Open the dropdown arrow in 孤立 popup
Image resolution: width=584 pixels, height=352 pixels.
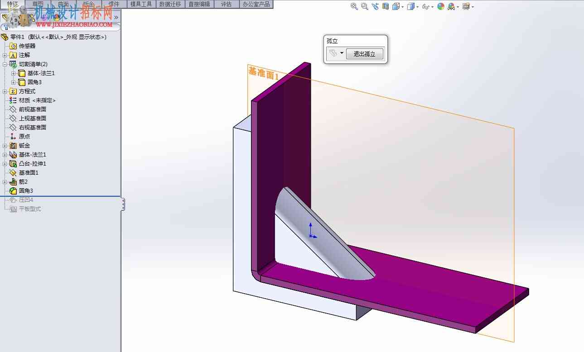(x=342, y=53)
